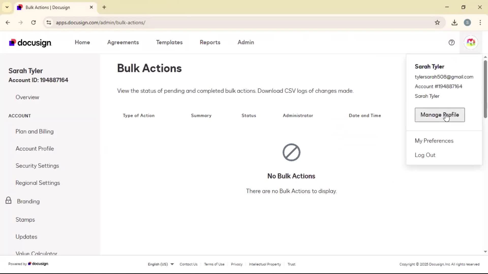Click the Summary column header

tap(201, 115)
